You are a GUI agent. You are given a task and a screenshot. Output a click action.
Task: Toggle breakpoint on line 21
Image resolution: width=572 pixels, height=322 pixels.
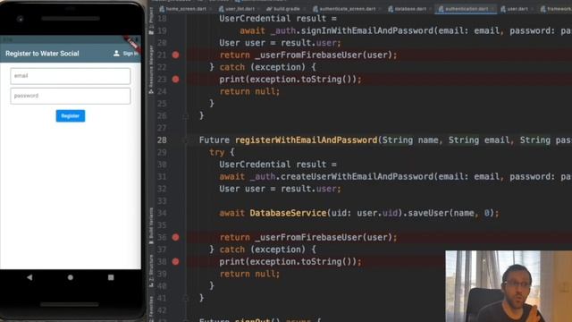pos(175,55)
